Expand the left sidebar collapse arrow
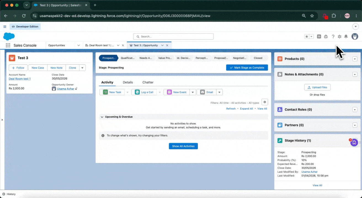This screenshot has height=198, width=362. 2,120
